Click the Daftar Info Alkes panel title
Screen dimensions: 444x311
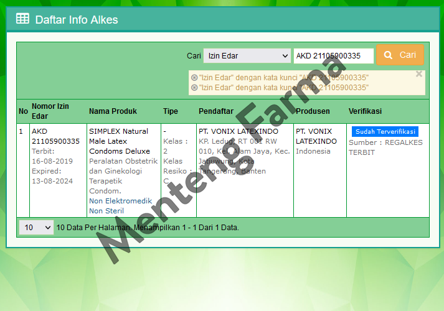point(77,19)
